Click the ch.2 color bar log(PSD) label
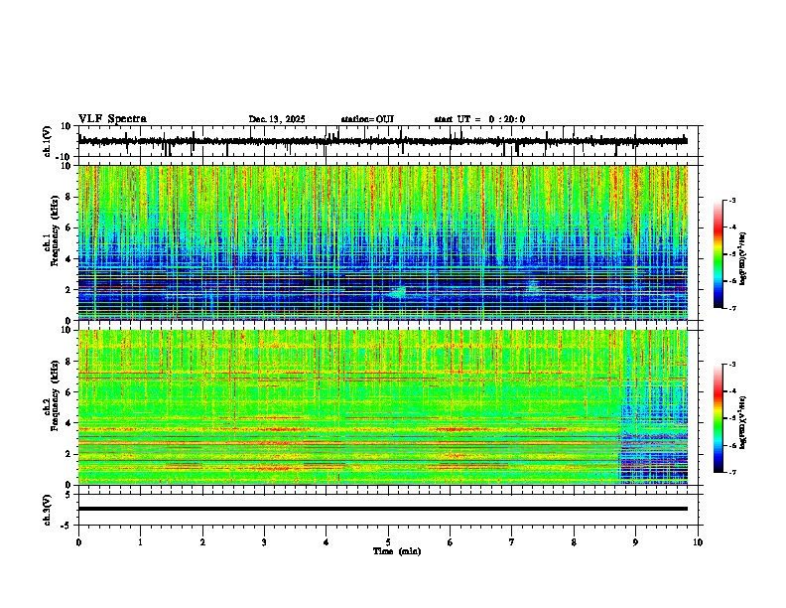 pyautogui.click(x=743, y=422)
